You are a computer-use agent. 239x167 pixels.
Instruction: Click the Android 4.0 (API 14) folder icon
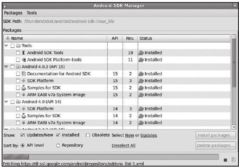[18, 102]
